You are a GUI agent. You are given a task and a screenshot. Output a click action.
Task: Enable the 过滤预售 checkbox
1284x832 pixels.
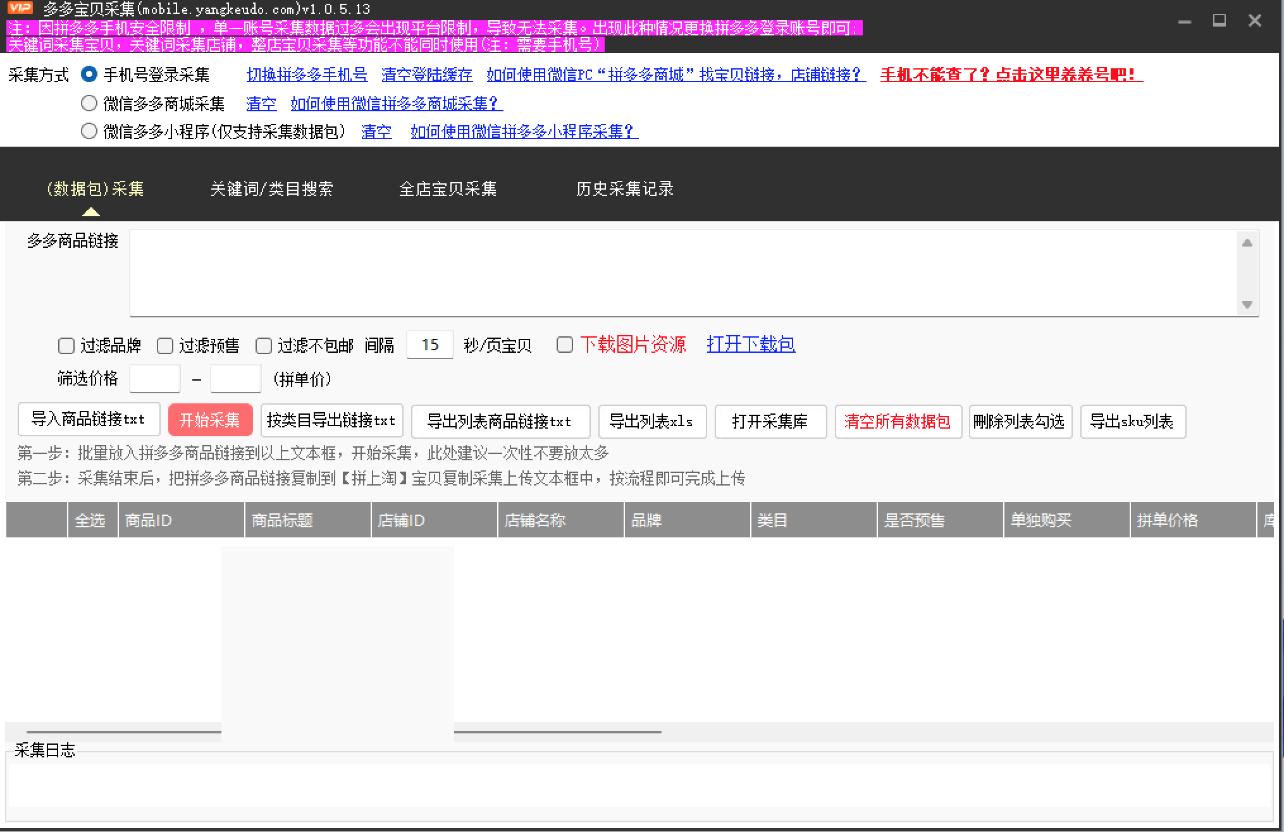[x=165, y=346]
